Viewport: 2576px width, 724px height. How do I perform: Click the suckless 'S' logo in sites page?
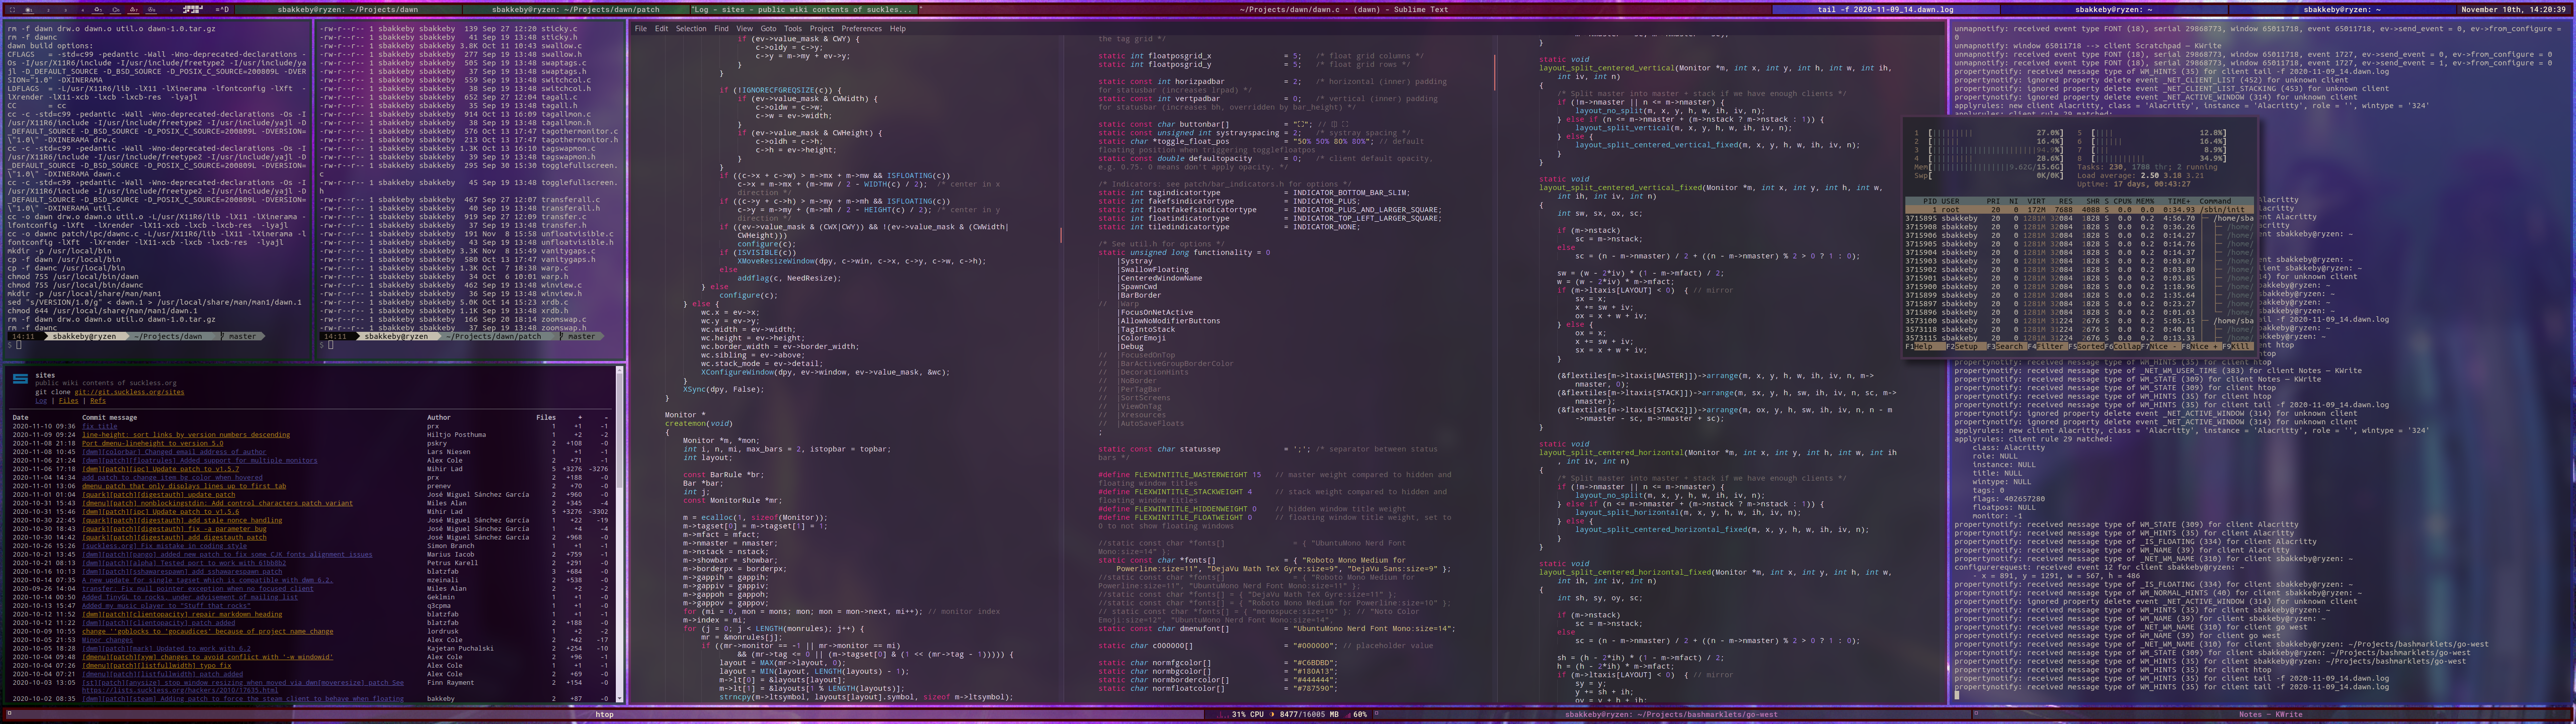(x=20, y=379)
